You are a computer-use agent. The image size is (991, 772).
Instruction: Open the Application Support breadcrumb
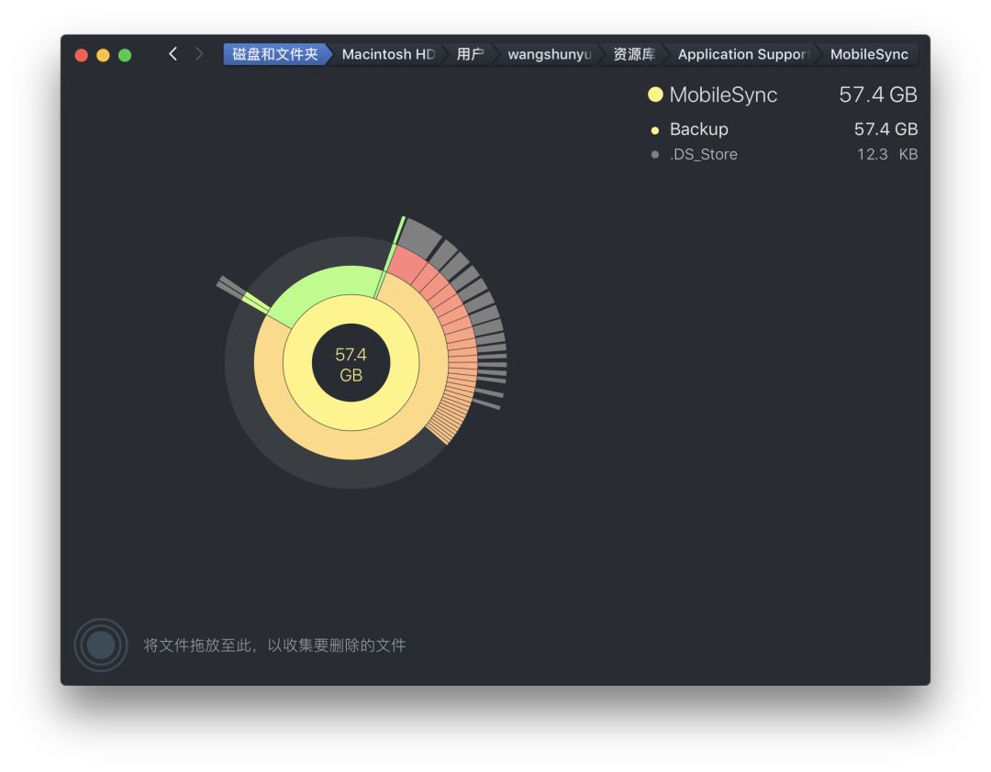point(743,54)
